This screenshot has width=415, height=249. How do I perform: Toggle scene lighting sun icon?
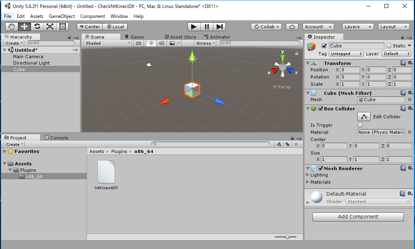click(x=151, y=43)
